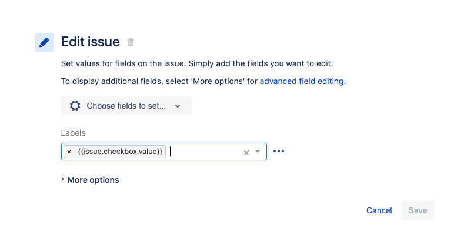The image size is (464, 241).
Task: Click the blue pencil edit icon
Action: (44, 42)
